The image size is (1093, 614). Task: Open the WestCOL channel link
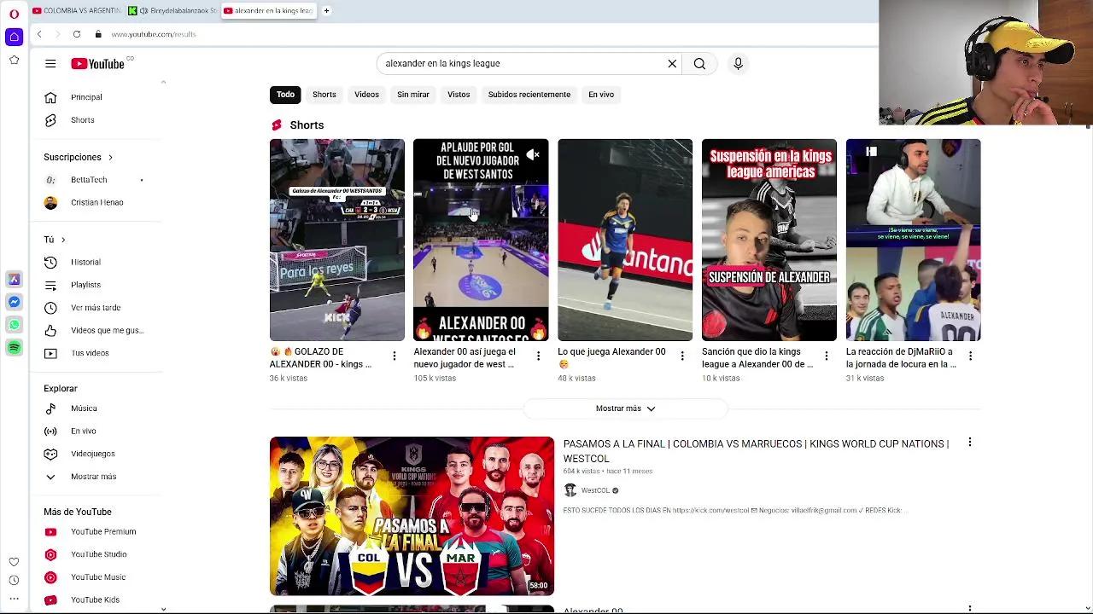[x=595, y=490]
